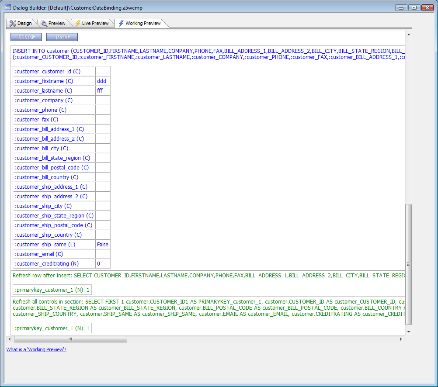Screen dimensions: 438x387
Task: Click the lastname value 'fff'
Action: point(100,91)
